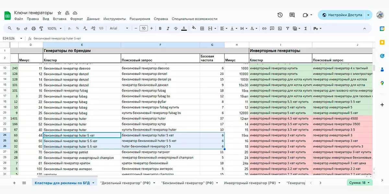Open the comments history icon
The image size is (389, 194).
click(x=292, y=15)
